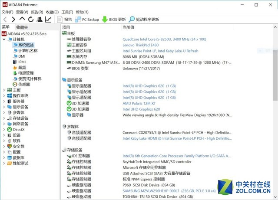
Task: Click the scrollbar down arrow
Action: tap(275, 197)
